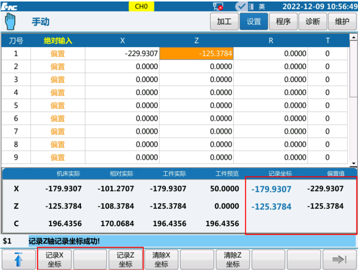Click the workpiece preview X value 50.0000

point(224,188)
